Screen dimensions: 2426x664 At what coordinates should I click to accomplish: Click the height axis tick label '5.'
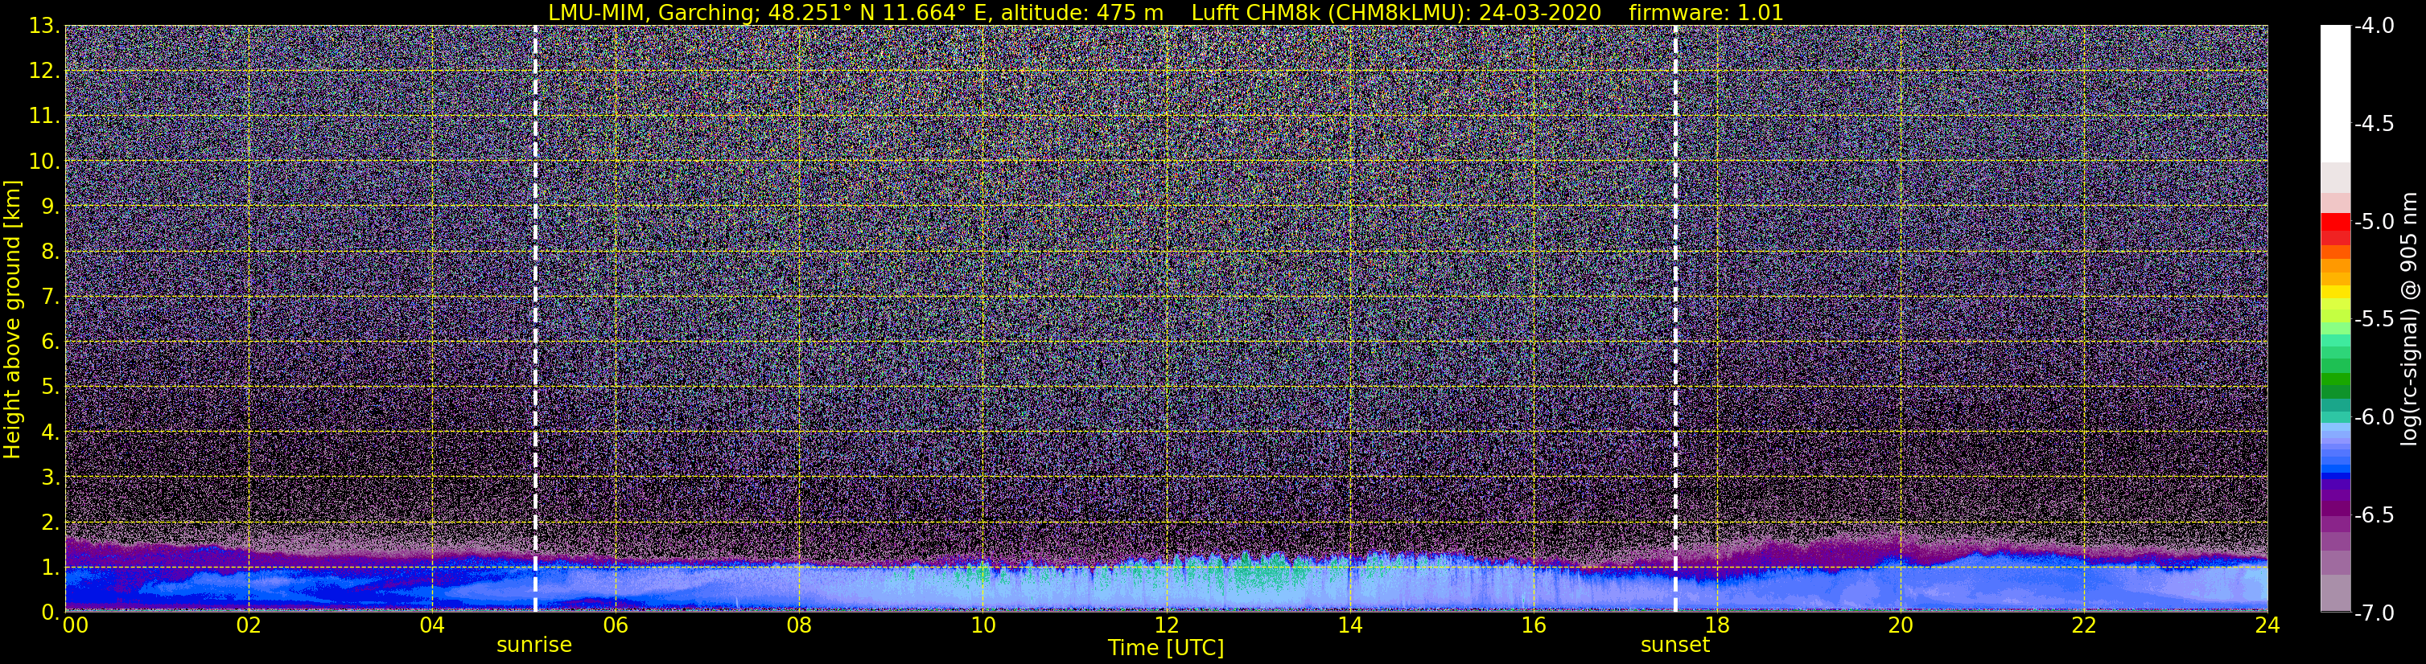pyautogui.click(x=51, y=387)
